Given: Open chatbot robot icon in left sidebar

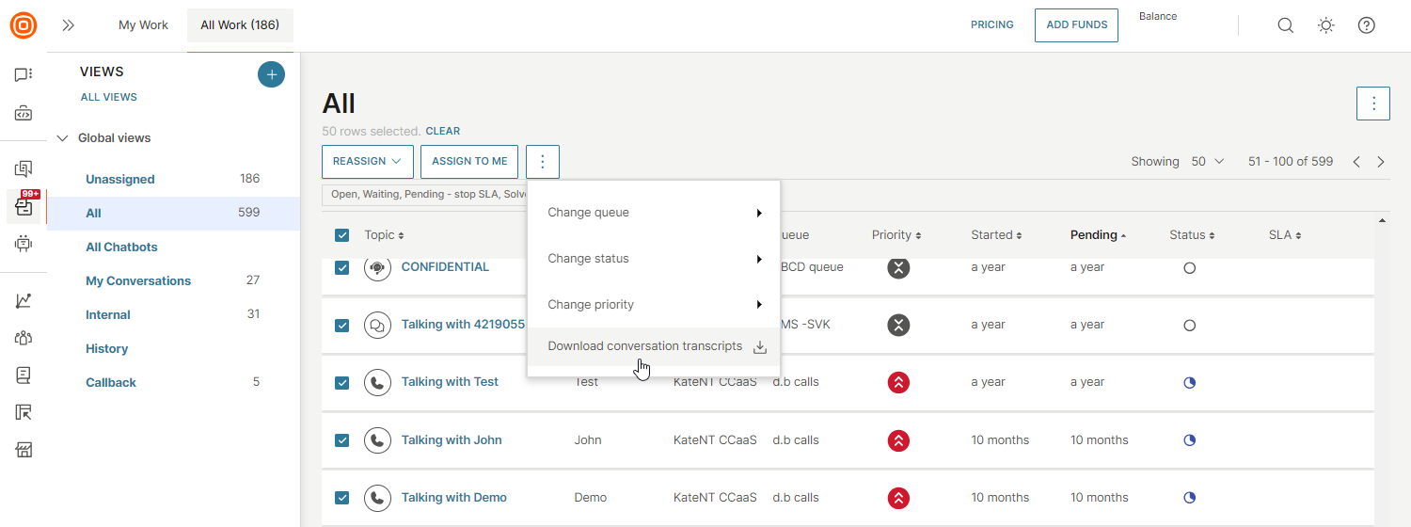Looking at the screenshot, I should coord(24,244).
